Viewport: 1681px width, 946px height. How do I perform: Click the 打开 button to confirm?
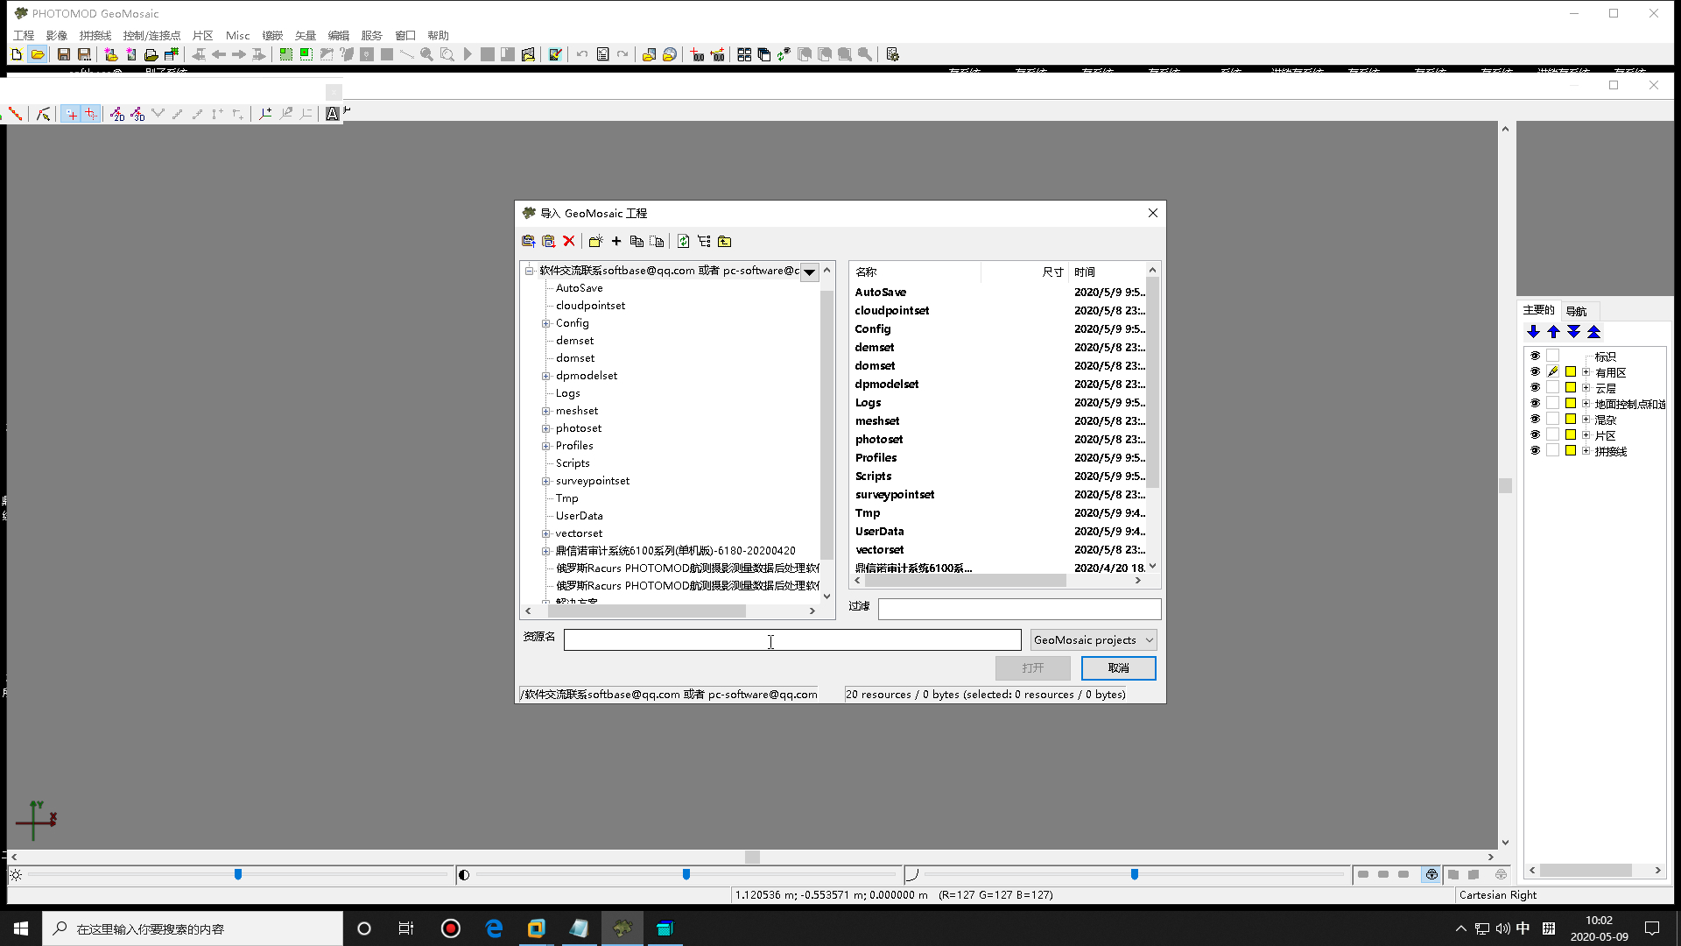pyautogui.click(x=1031, y=667)
